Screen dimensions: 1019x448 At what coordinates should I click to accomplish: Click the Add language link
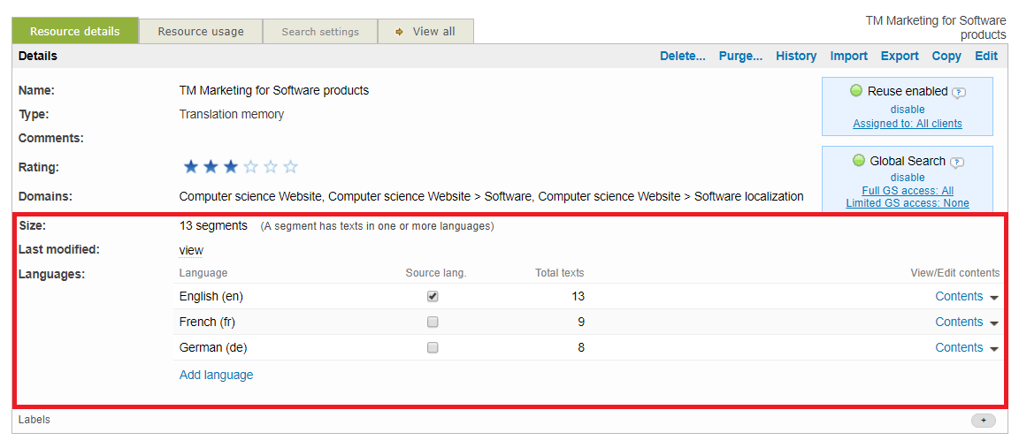coord(216,375)
